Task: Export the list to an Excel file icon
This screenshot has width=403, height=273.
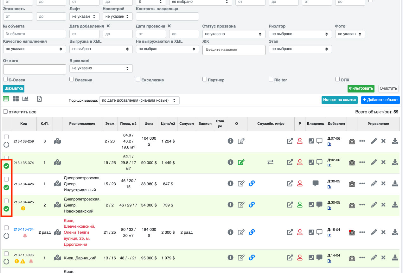Action: (39, 99)
